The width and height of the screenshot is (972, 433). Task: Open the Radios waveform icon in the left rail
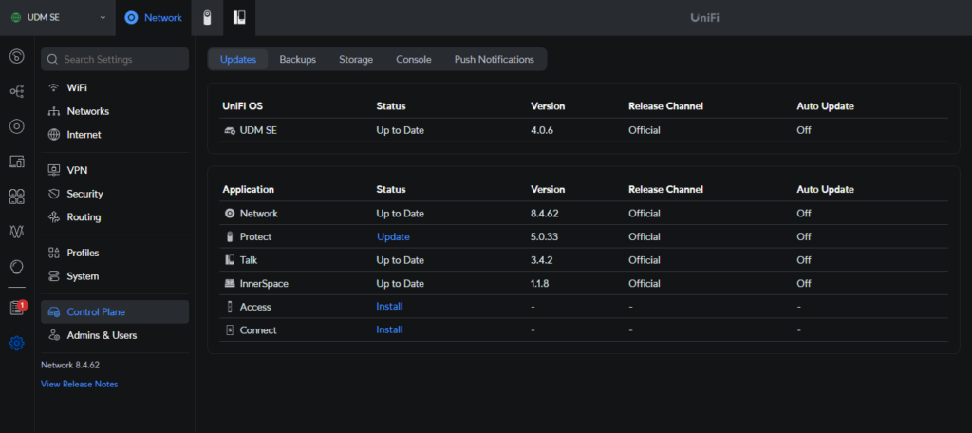coord(17,232)
